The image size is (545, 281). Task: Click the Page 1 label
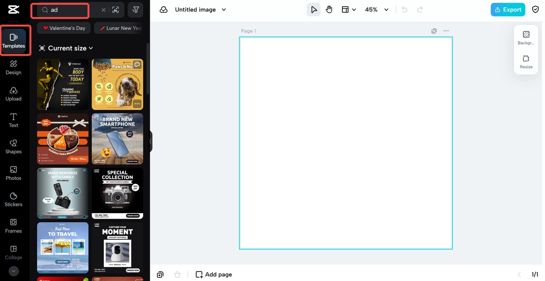click(248, 31)
